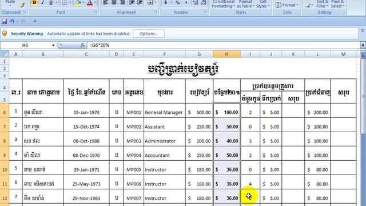Align text left in the cell
Viewport: 366px width, 206px height.
point(106,2)
